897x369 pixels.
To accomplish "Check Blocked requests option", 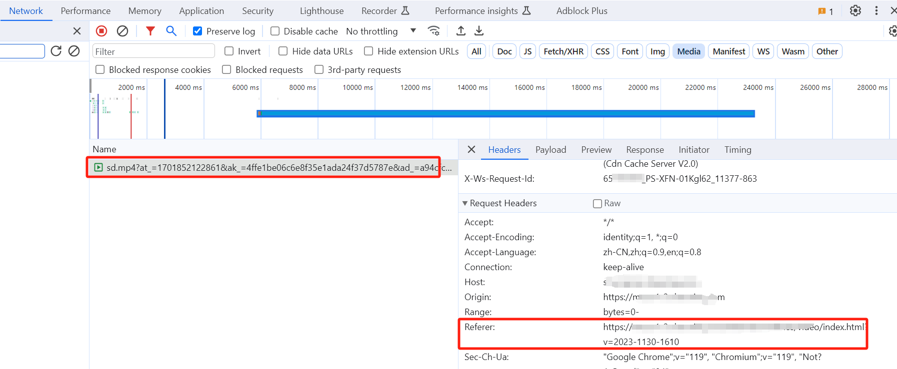I will [226, 69].
